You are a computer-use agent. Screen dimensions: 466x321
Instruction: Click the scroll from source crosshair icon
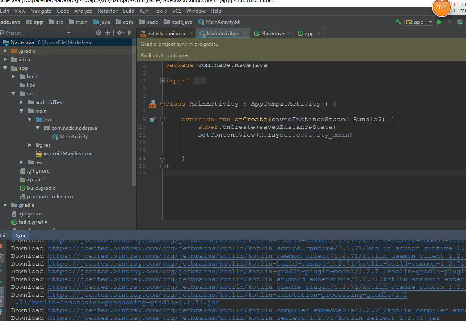tap(99, 33)
